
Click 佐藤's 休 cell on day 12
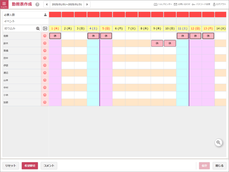(195, 36)
